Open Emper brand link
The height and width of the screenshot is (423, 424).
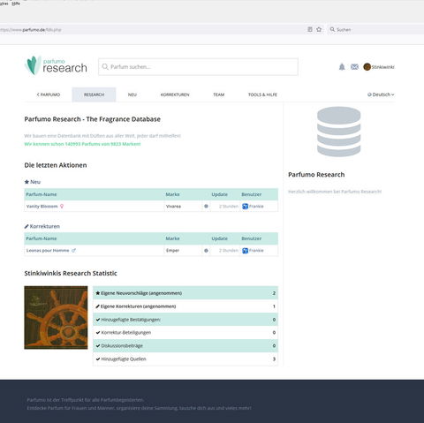pos(172,251)
